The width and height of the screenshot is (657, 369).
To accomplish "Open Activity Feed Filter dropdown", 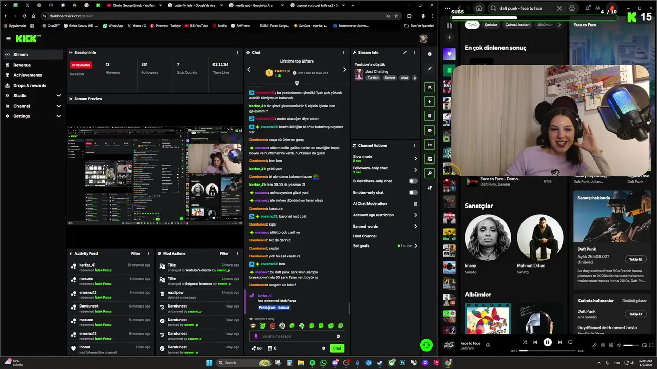I will click(136, 253).
